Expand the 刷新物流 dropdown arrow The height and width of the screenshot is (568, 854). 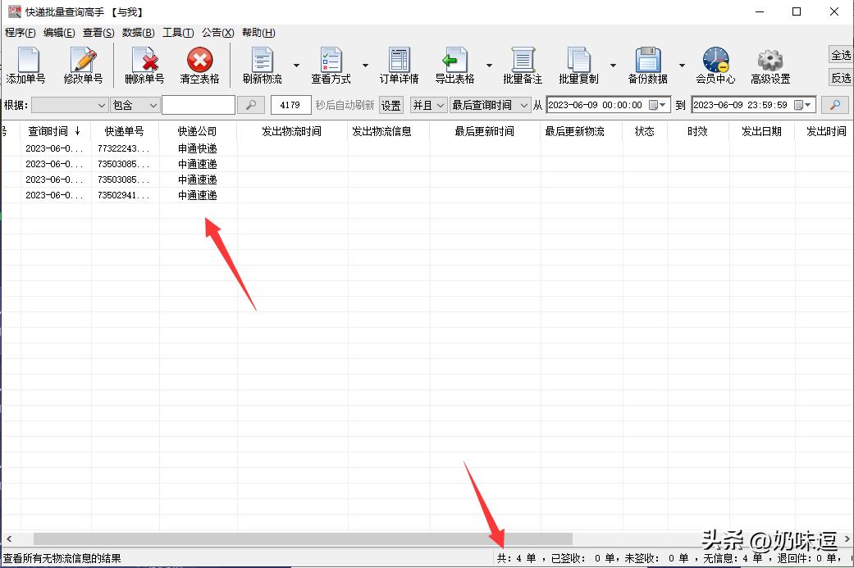coord(296,66)
